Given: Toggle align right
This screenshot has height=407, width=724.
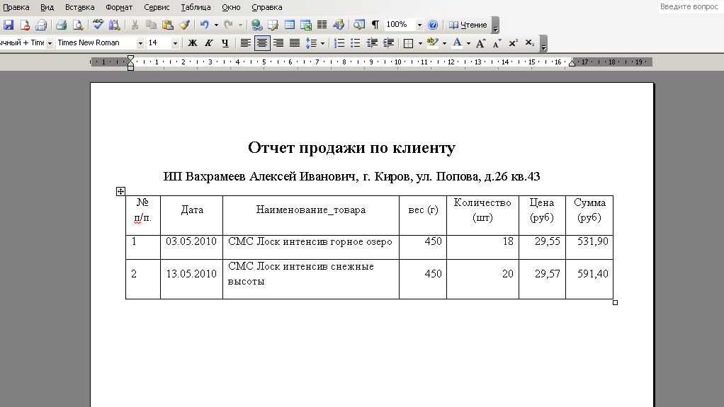Looking at the screenshot, I should pos(278,43).
